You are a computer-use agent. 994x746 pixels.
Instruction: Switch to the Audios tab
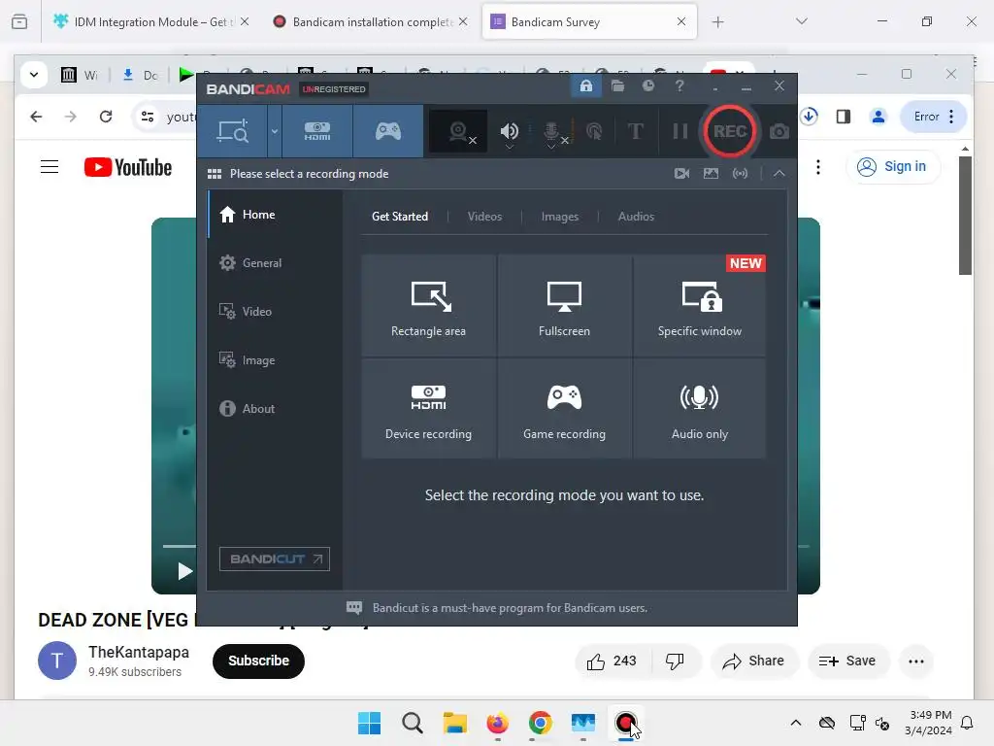[x=636, y=217]
